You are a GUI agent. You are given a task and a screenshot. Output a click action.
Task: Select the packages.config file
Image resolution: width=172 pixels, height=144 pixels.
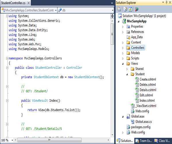tap(140, 127)
